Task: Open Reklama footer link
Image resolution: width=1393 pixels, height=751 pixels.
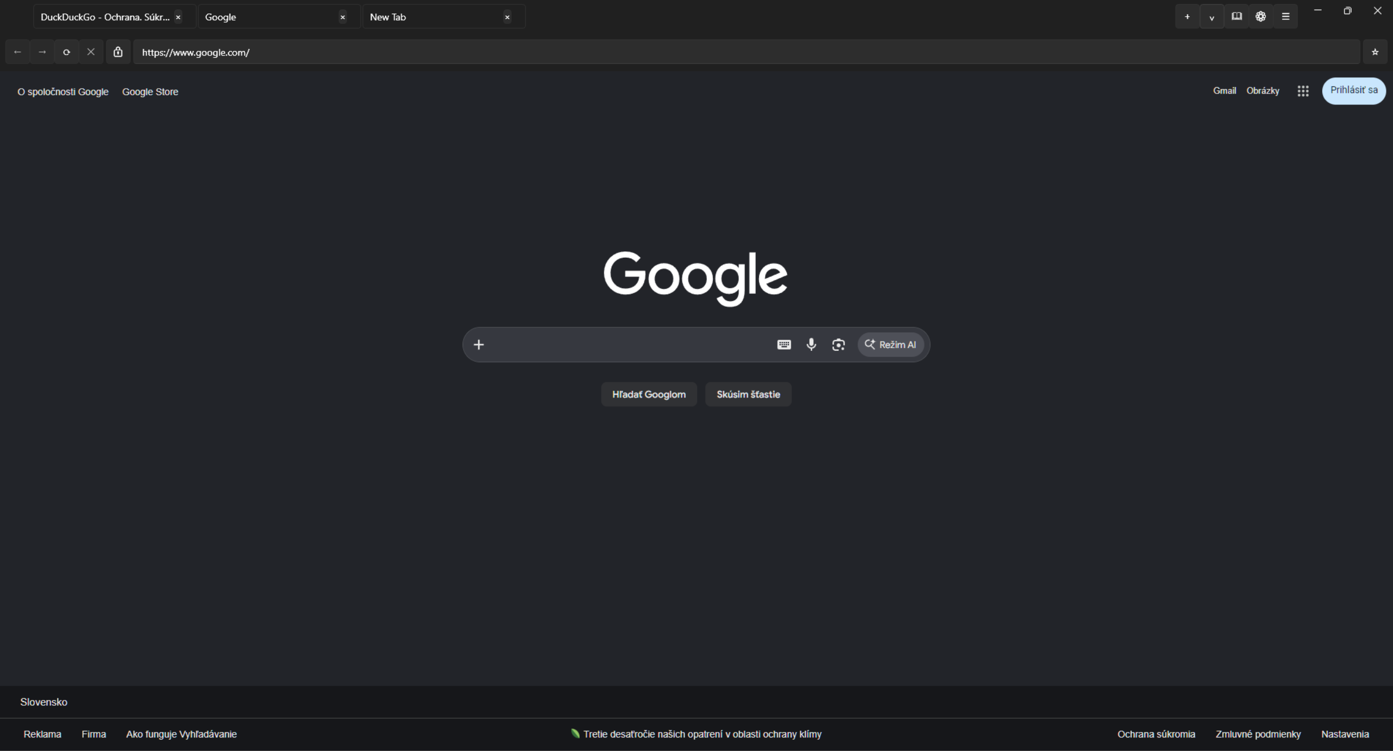Action: coord(42,734)
